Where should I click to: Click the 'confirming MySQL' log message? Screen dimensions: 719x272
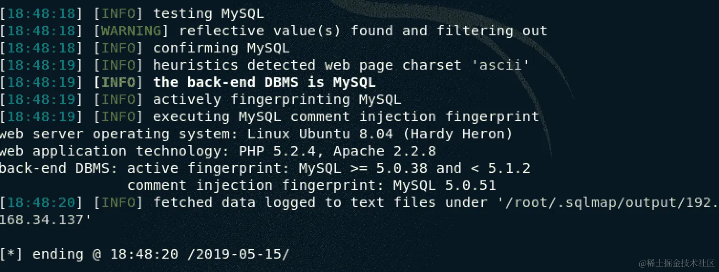pyautogui.click(x=221, y=48)
